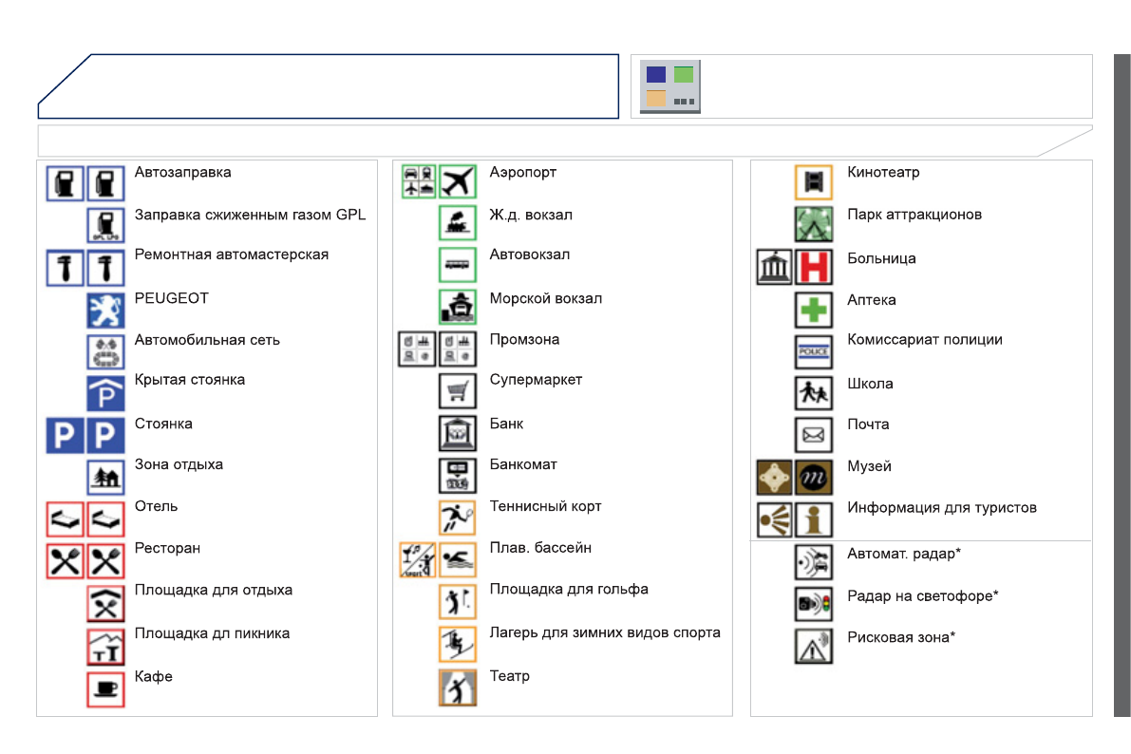
Task: Click the Почта envelope icon
Action: pos(813,435)
